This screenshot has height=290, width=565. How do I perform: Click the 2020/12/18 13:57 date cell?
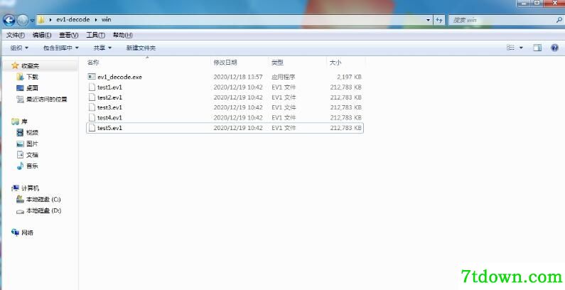[x=238, y=77]
